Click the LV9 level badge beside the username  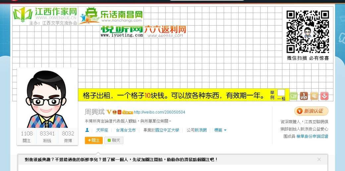point(128,112)
